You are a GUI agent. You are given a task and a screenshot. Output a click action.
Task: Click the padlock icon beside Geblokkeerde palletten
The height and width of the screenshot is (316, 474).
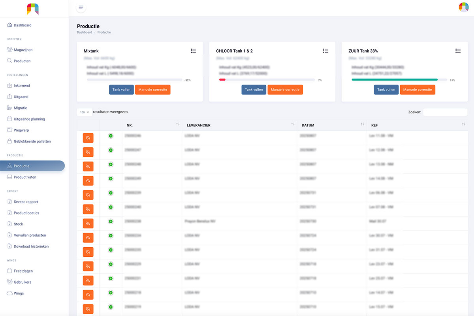point(9,141)
